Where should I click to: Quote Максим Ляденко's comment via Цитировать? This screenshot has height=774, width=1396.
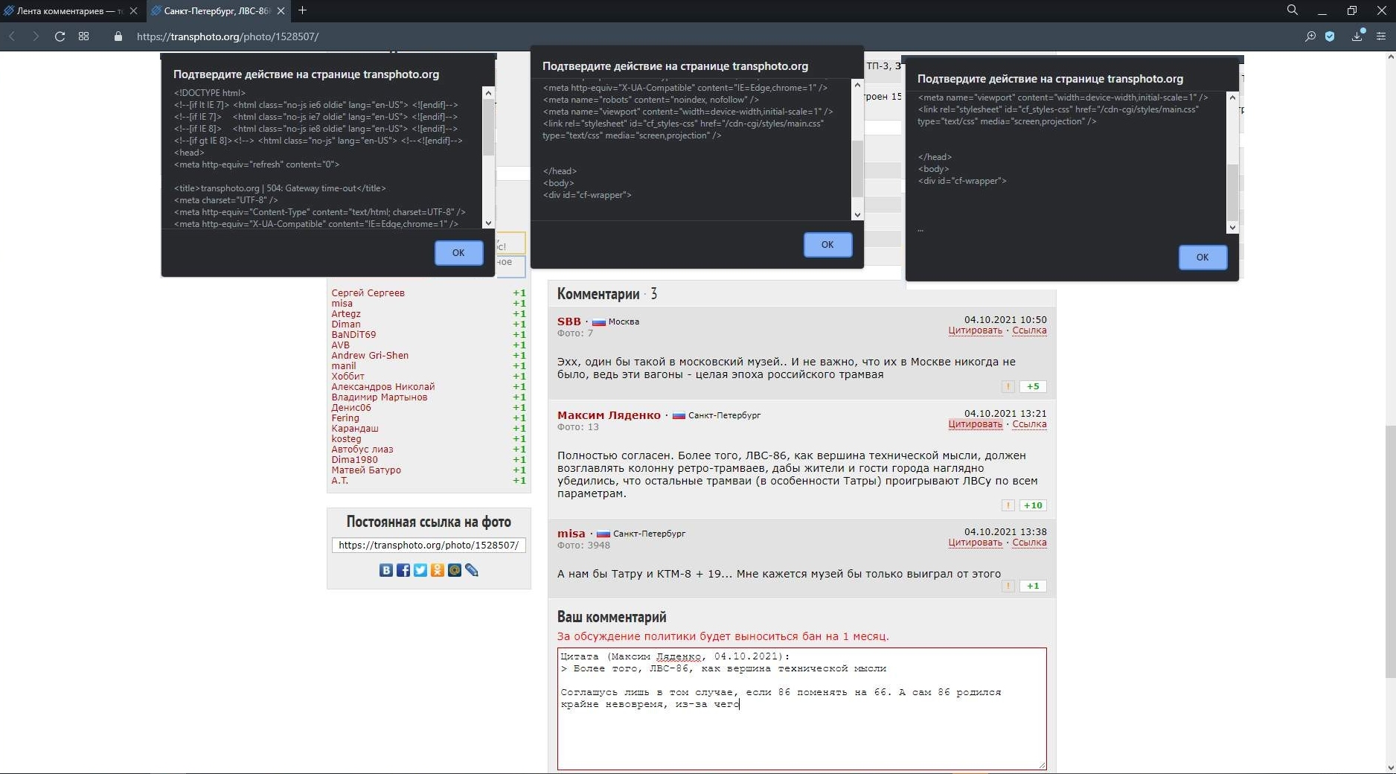[975, 424]
